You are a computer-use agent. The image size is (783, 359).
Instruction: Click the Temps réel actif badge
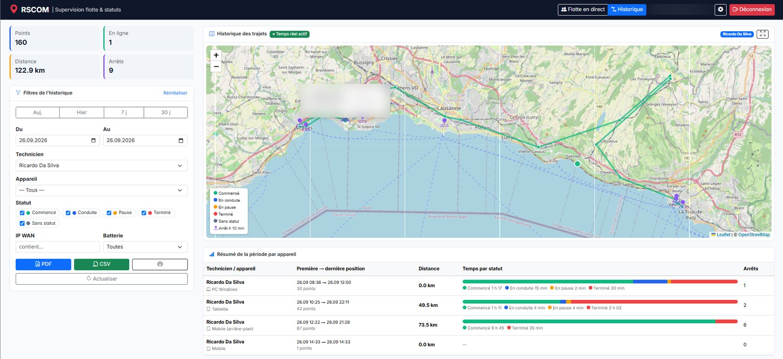point(290,34)
